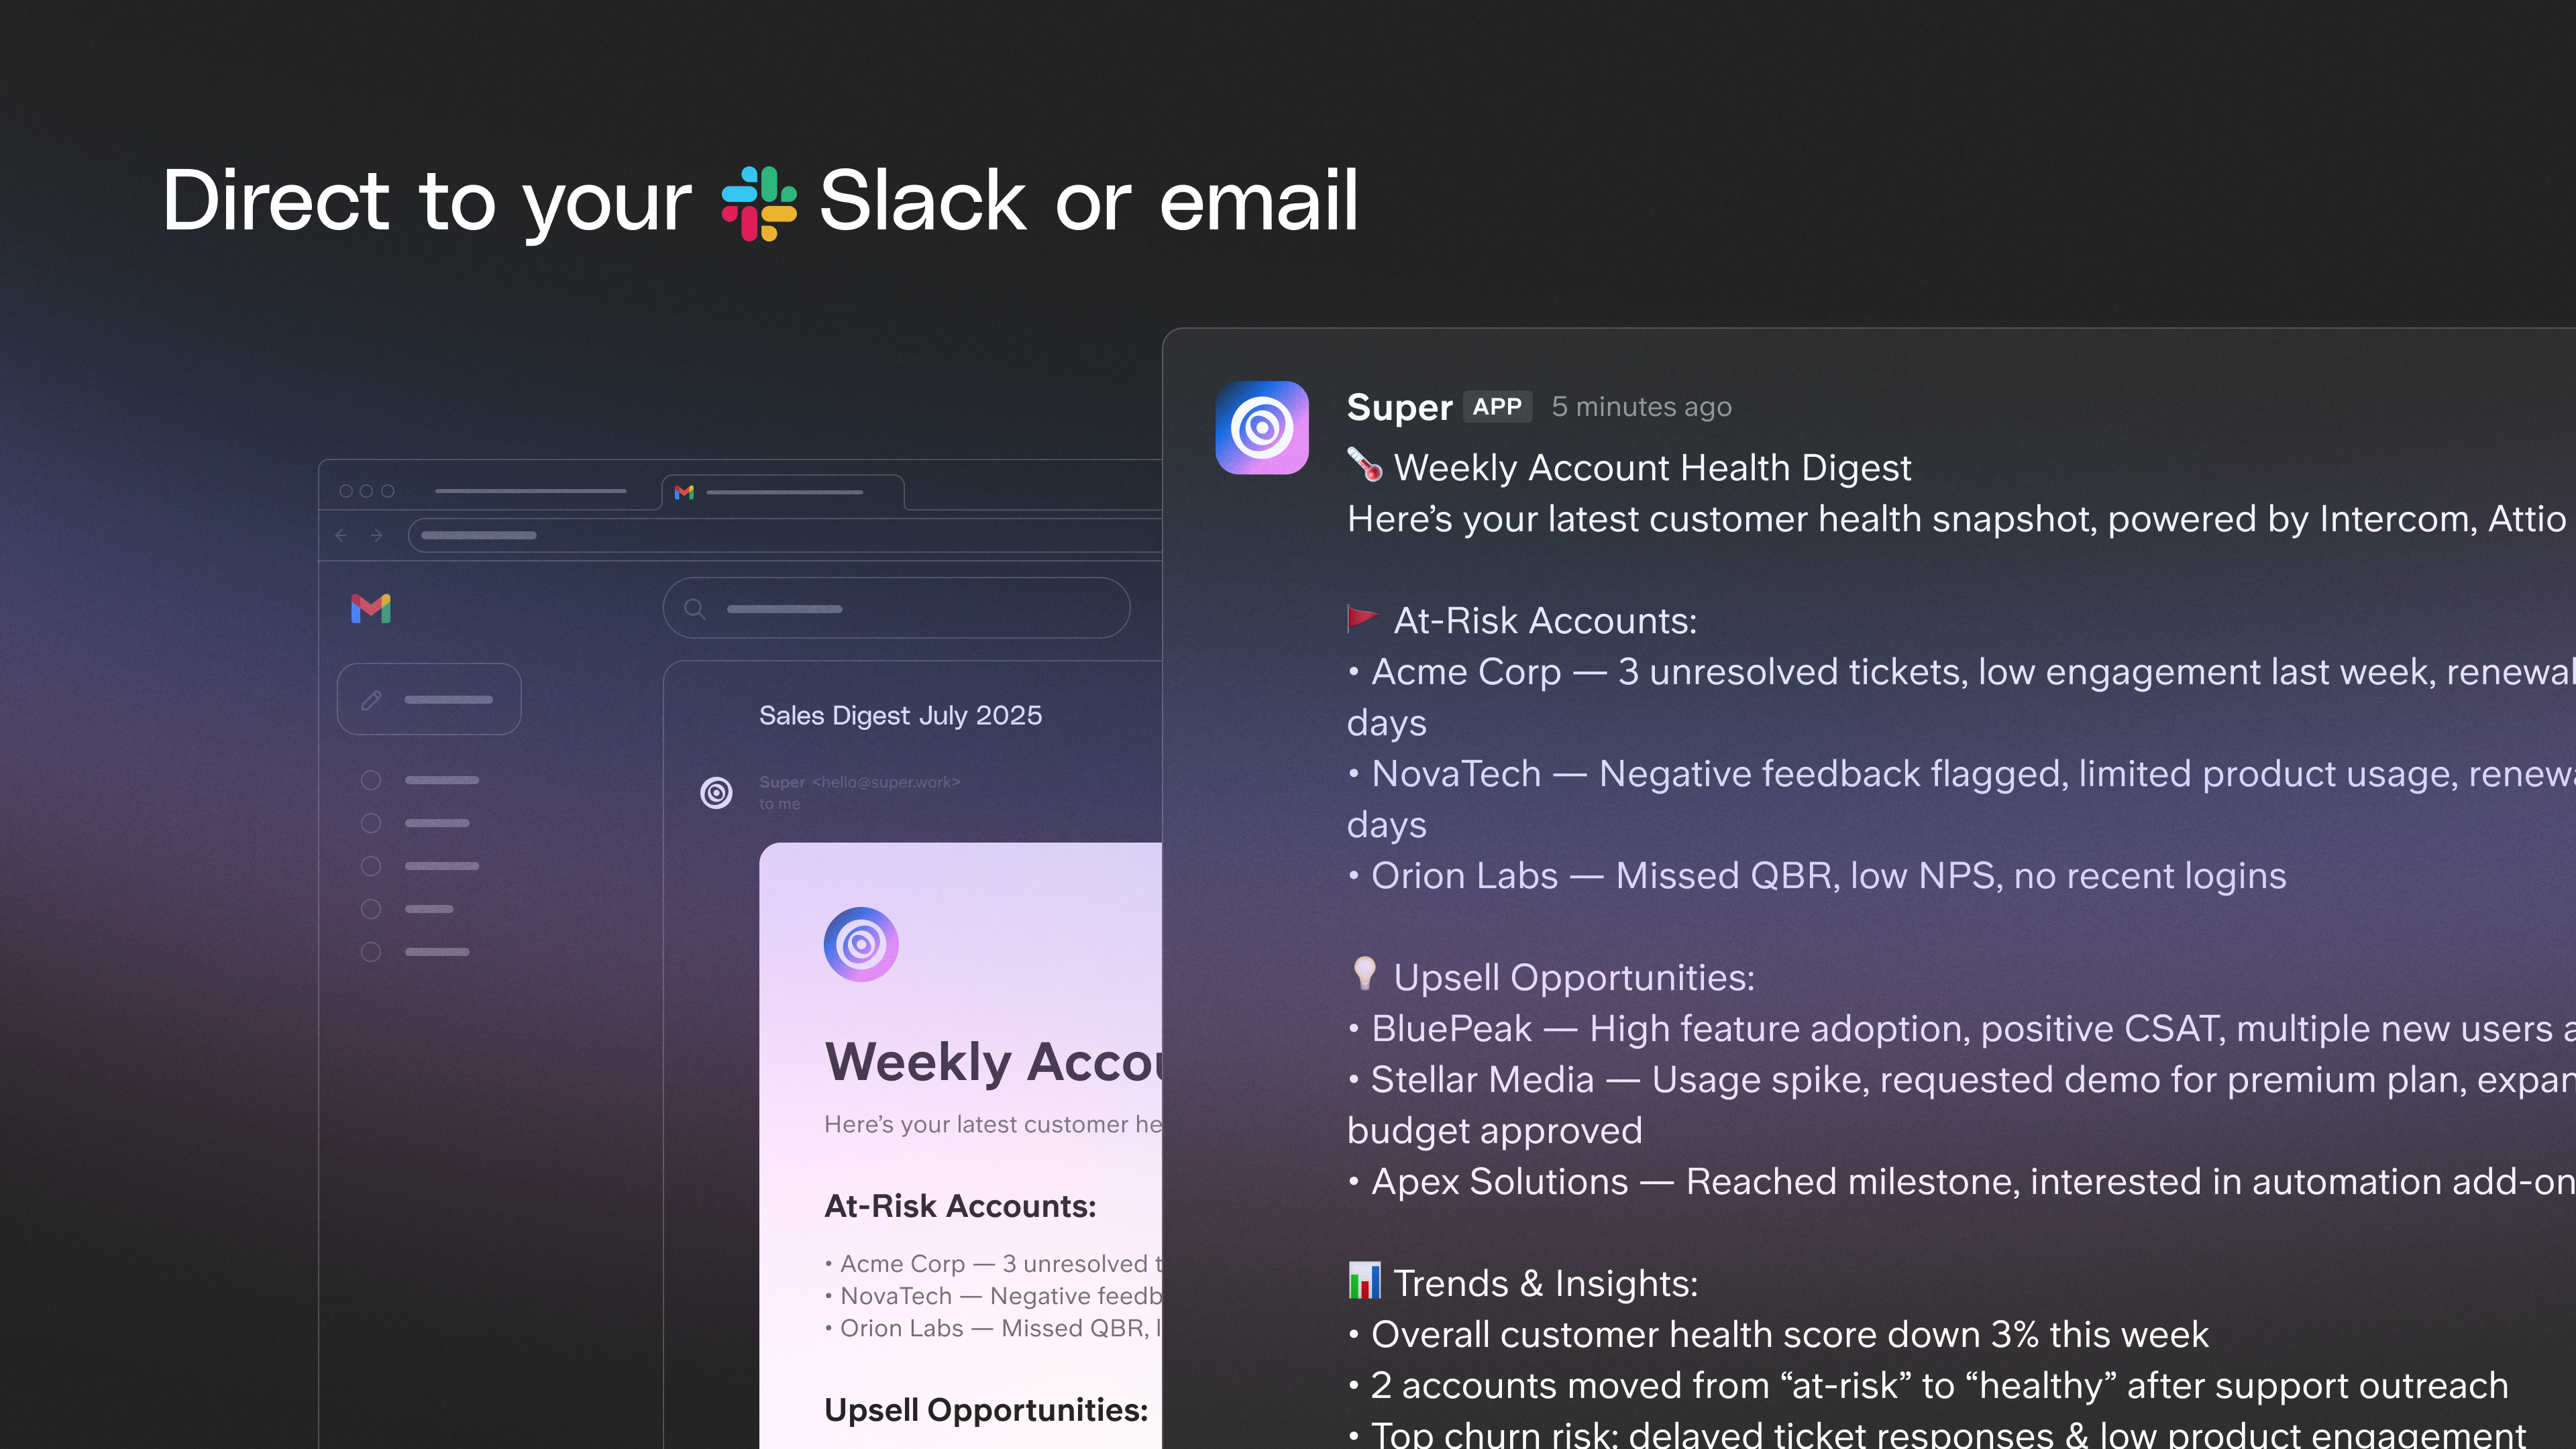Click the round Super logo in email body
This screenshot has height=1449, width=2576.
tap(861, 944)
